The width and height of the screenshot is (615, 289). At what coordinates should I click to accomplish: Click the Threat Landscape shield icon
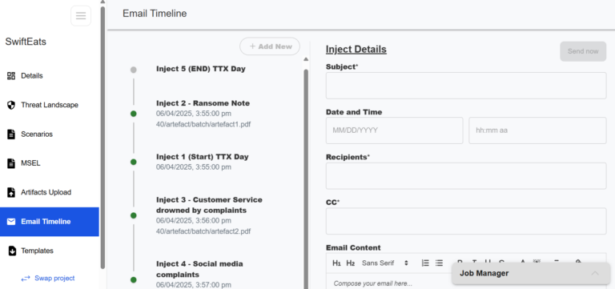[x=11, y=105]
